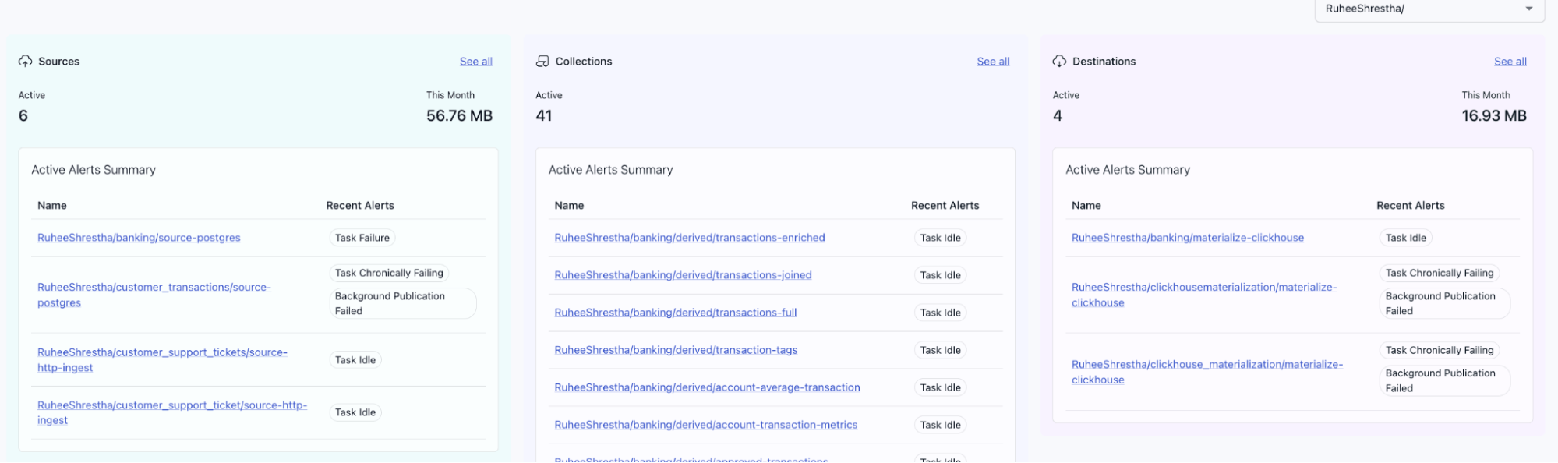The image size is (1558, 463).
Task: Open customer_transactions/source-postgres link
Action: click(154, 295)
